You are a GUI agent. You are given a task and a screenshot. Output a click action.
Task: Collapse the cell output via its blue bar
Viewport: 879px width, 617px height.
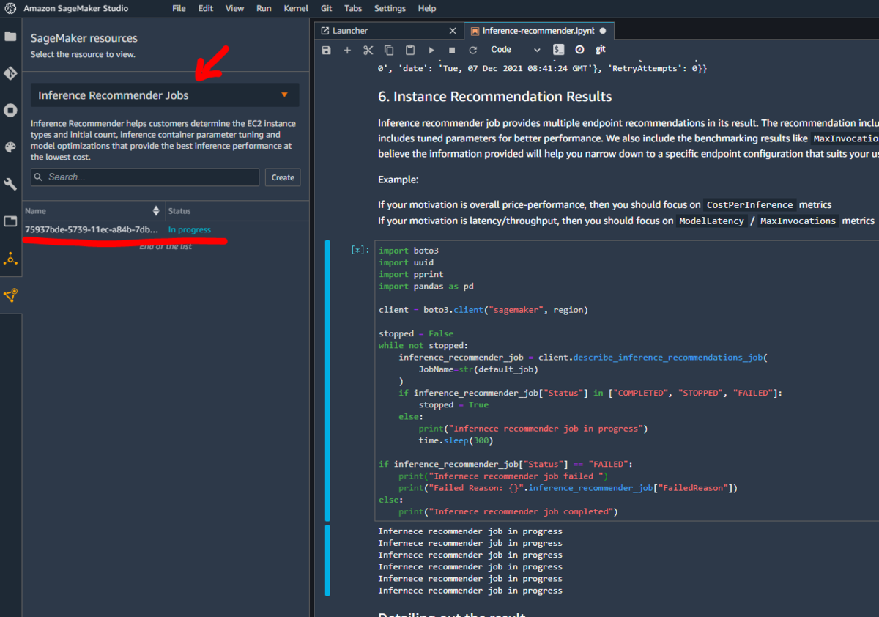[x=327, y=561]
